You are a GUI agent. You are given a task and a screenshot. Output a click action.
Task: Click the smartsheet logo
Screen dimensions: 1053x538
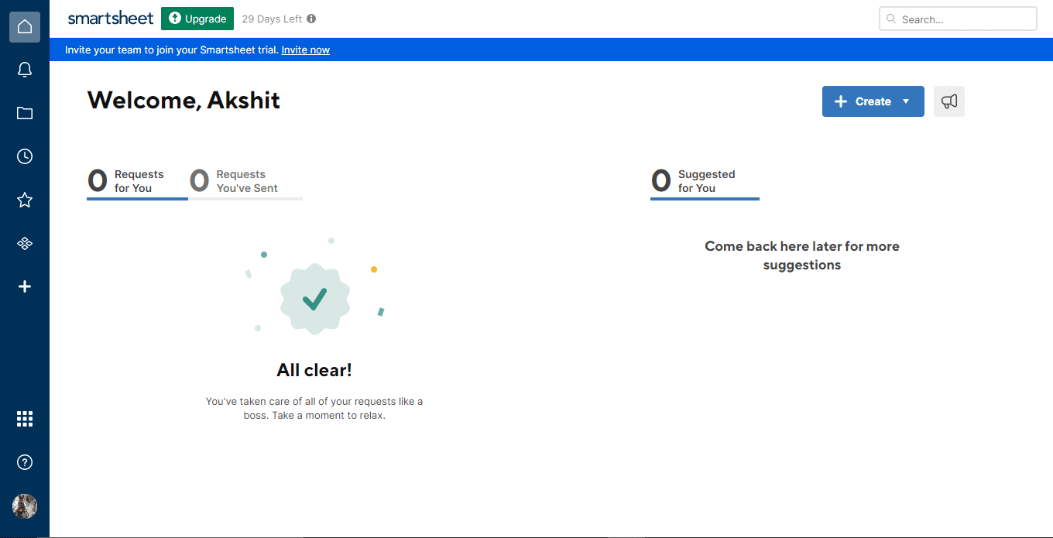pyautogui.click(x=111, y=19)
